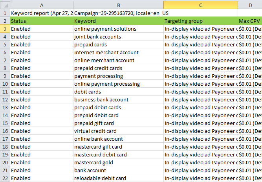This screenshot has height=182, width=262.
Task: Click the Select All corner triangle
Action: click(5, 5)
